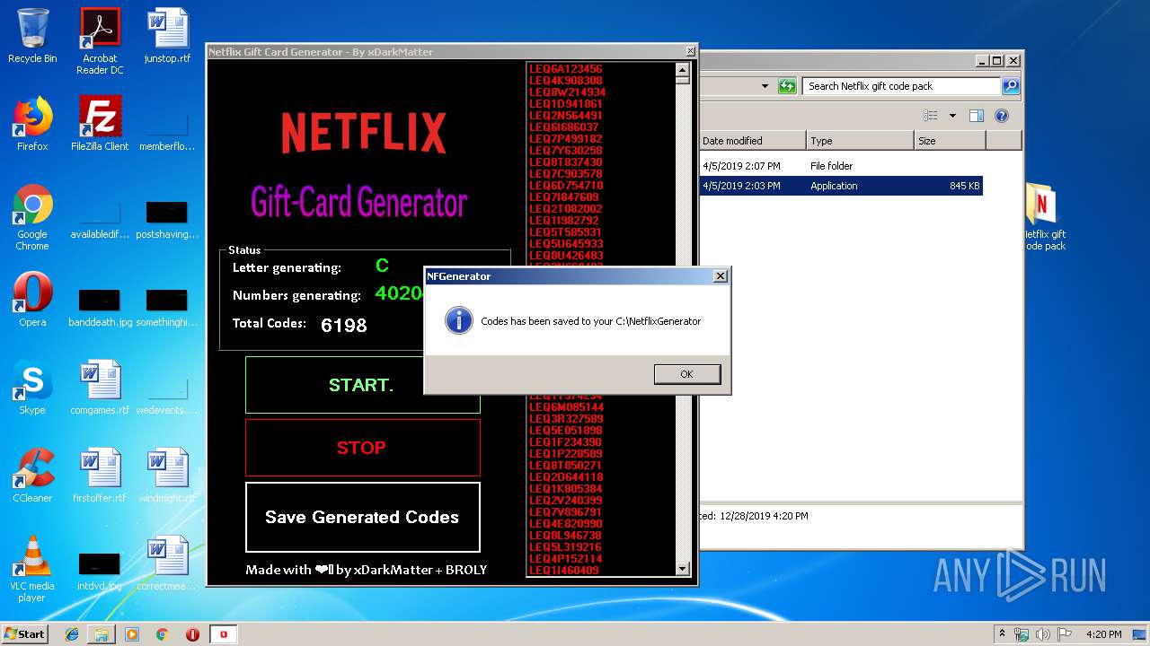Click the blue info icon in dialog

459,320
